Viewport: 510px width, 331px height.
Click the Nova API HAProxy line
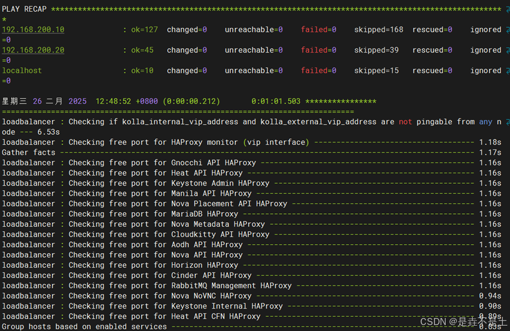pyautogui.click(x=251, y=255)
